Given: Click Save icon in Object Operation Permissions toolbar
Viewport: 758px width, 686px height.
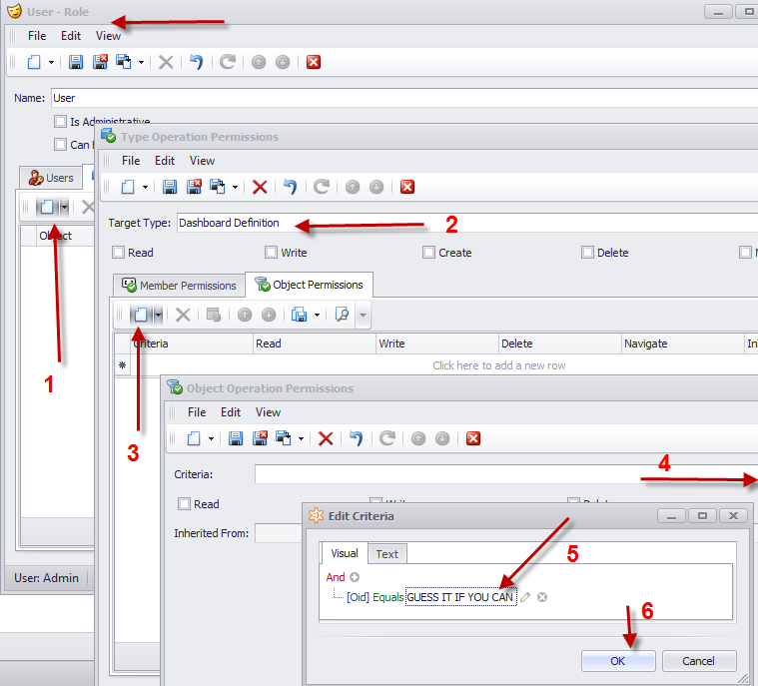Looking at the screenshot, I should (x=236, y=438).
